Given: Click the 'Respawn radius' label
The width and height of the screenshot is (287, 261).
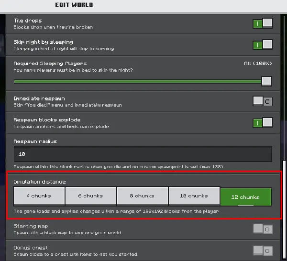Looking at the screenshot, I should pos(35,141).
